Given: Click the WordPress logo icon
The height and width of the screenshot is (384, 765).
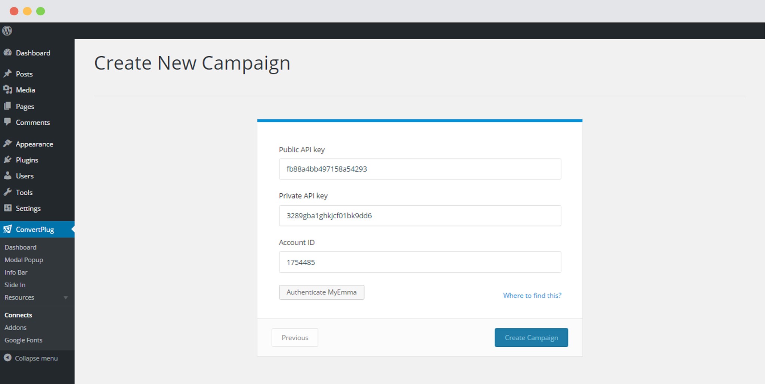Looking at the screenshot, I should [x=7, y=31].
